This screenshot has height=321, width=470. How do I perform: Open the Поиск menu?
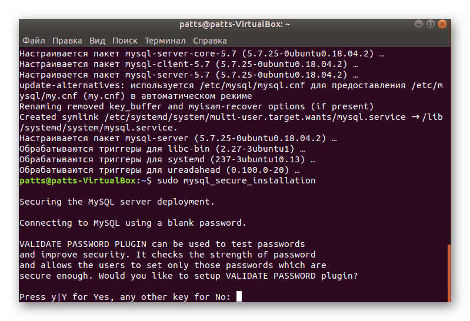[125, 41]
